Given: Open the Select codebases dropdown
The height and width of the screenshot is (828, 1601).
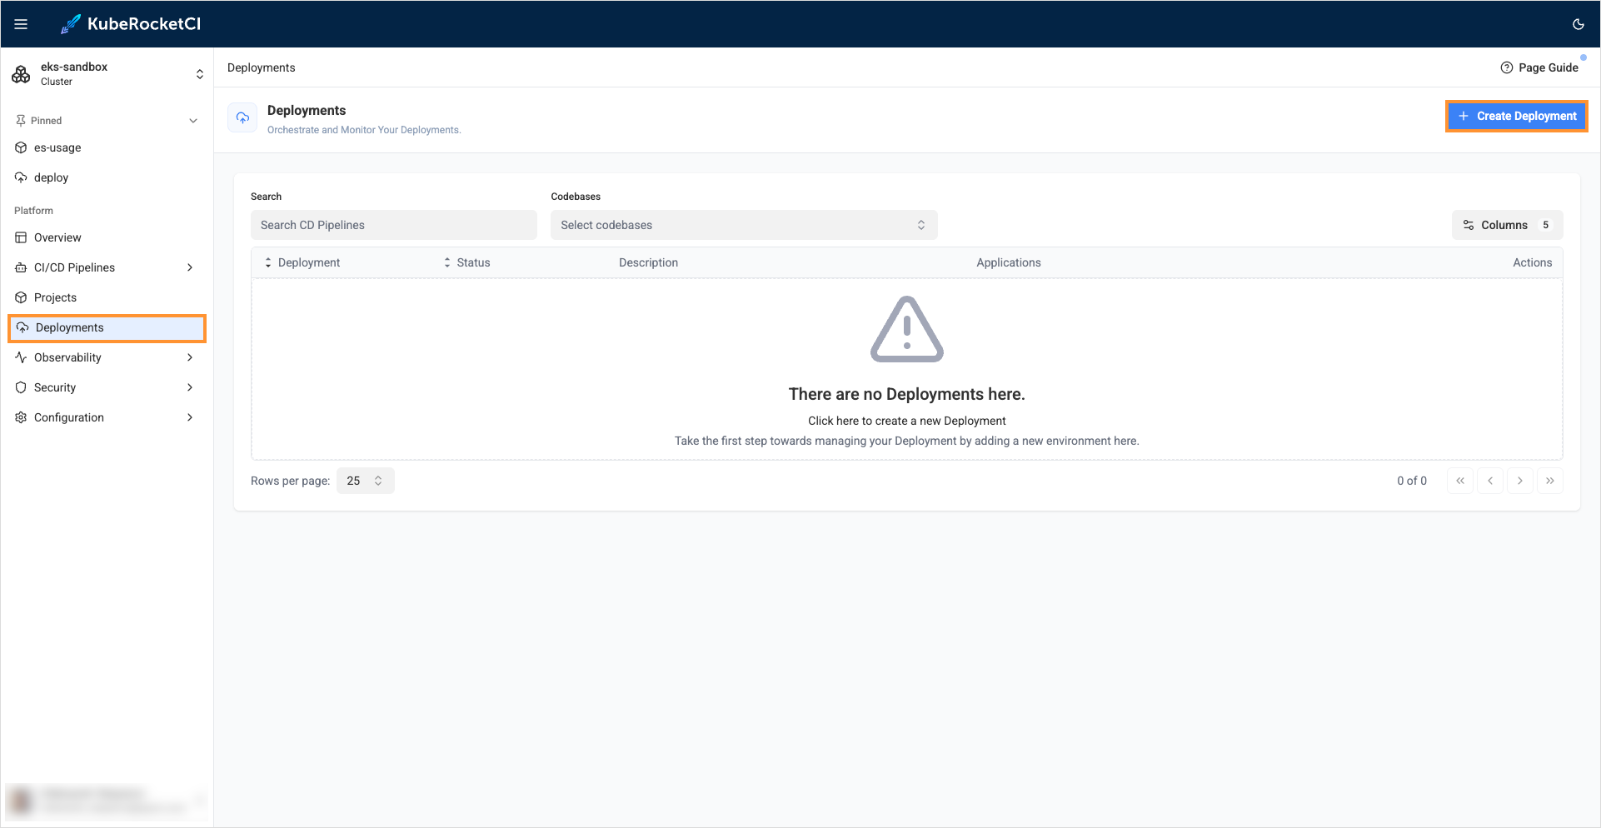Looking at the screenshot, I should [743, 225].
